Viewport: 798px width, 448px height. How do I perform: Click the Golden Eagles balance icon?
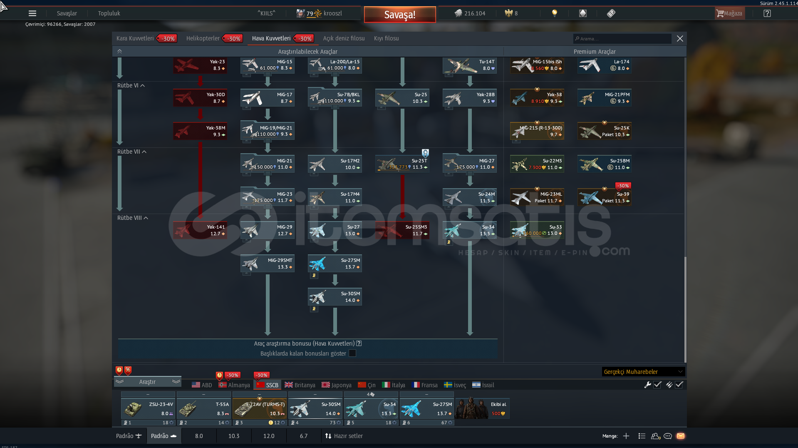pyautogui.click(x=508, y=13)
